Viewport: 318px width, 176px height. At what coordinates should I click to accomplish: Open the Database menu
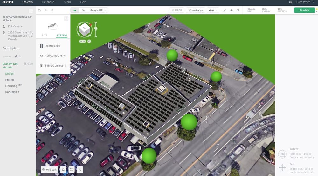tap(48, 2)
